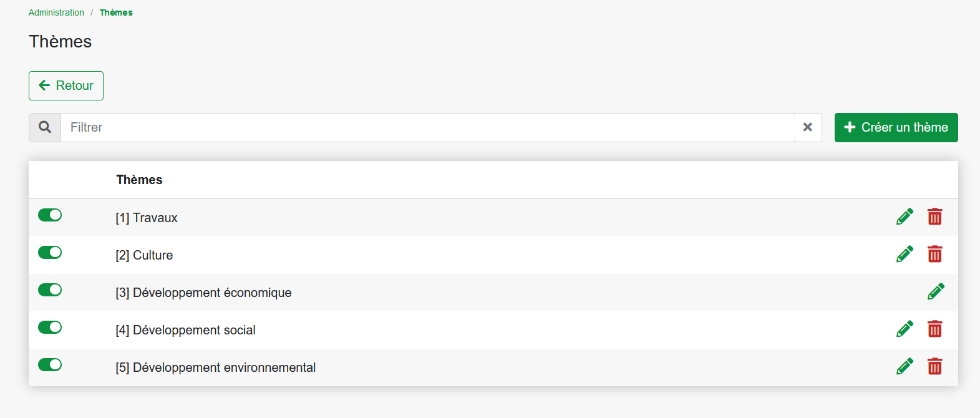Click the Retour back button
Viewport: 980px width, 418px height.
(66, 85)
